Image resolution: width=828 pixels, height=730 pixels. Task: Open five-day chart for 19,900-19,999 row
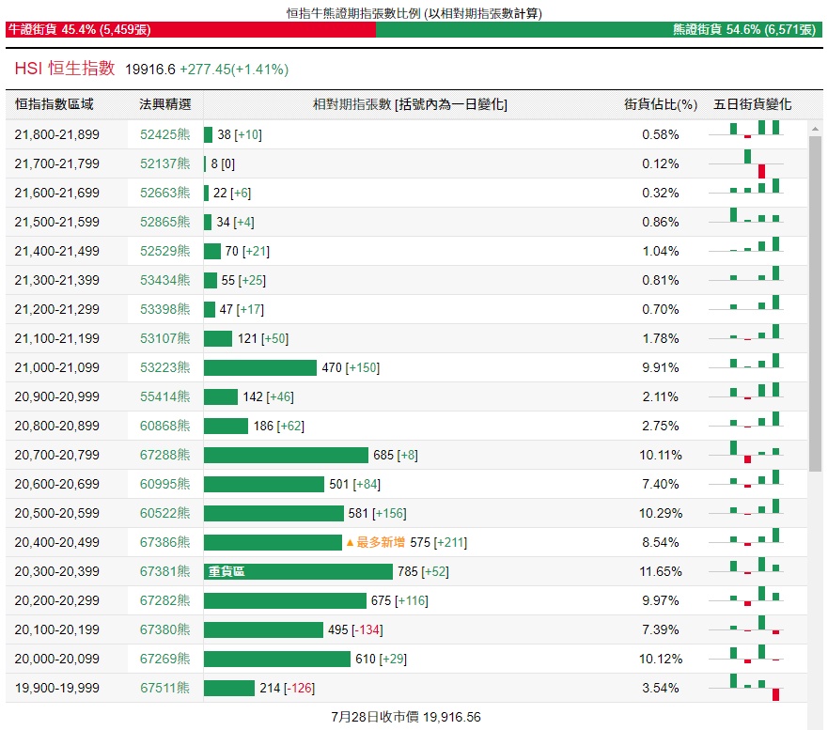pyautogui.click(x=756, y=688)
